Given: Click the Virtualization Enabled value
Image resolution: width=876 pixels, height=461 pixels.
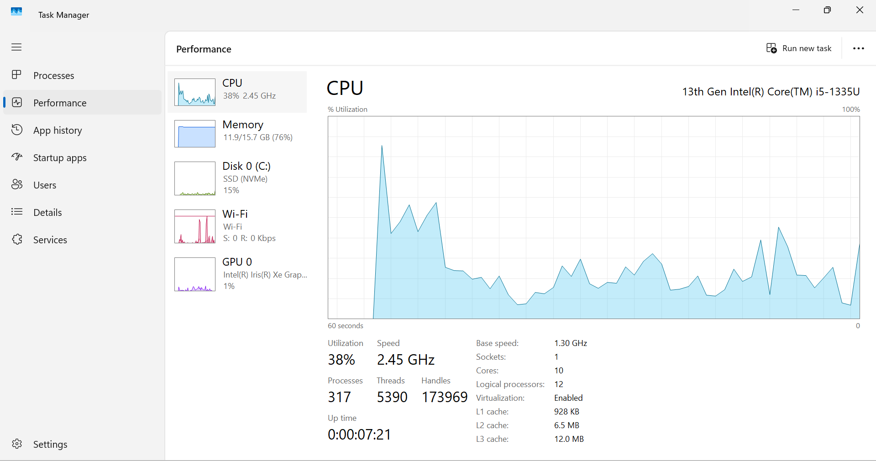Looking at the screenshot, I should [568, 398].
